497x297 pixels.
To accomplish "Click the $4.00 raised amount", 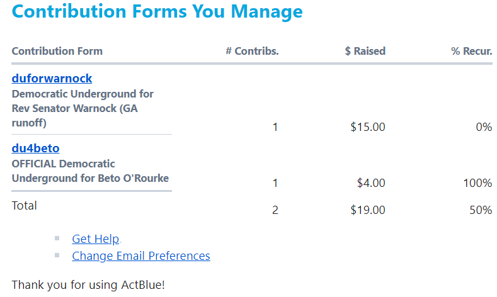I will pyautogui.click(x=371, y=183).
